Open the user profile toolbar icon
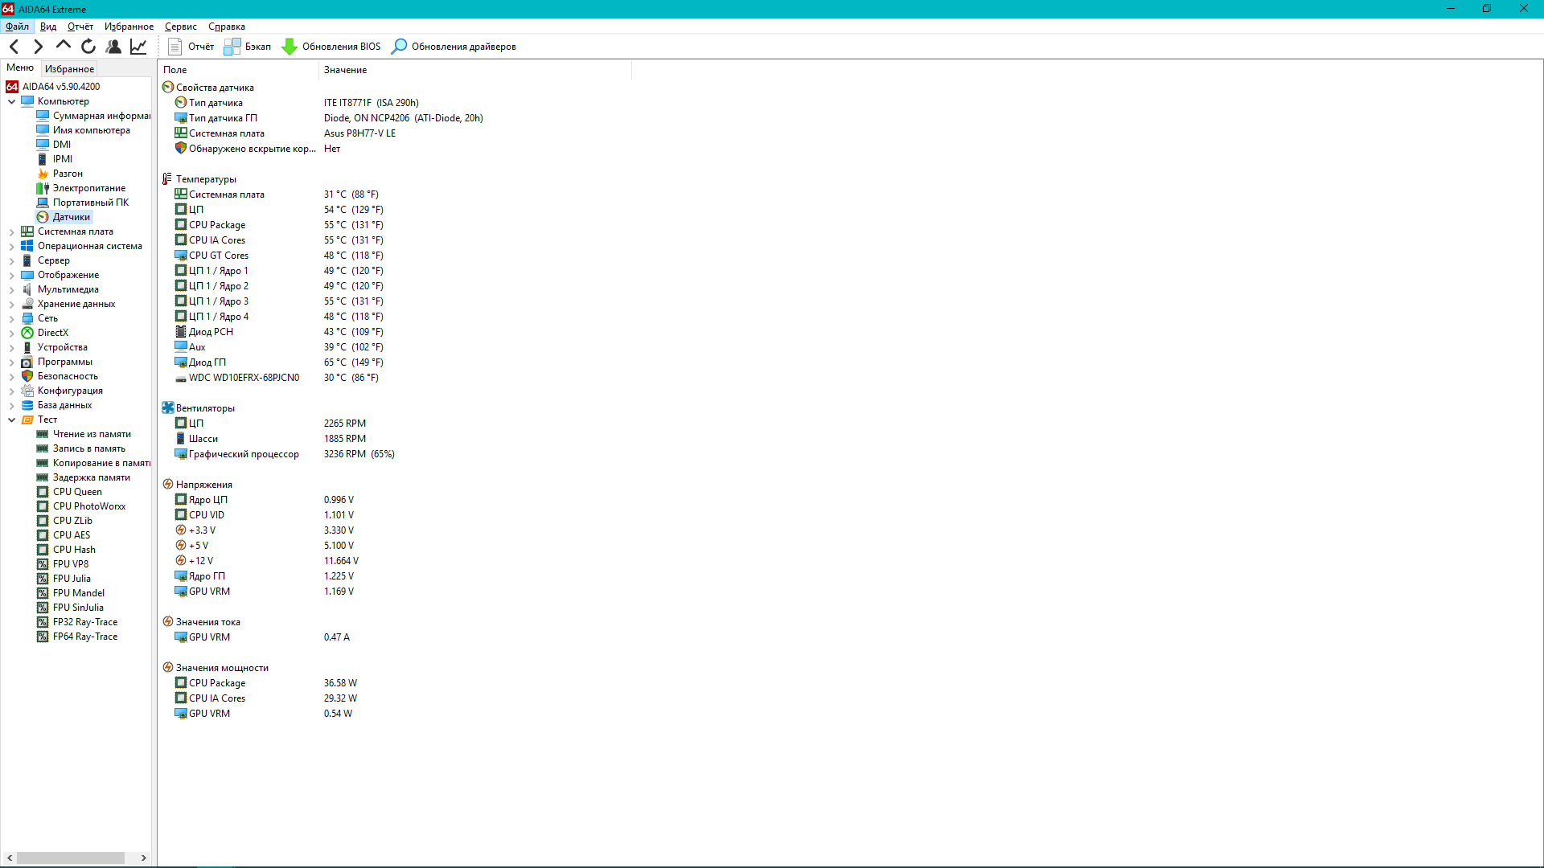Viewport: 1544px width, 868px height. pyautogui.click(x=113, y=47)
